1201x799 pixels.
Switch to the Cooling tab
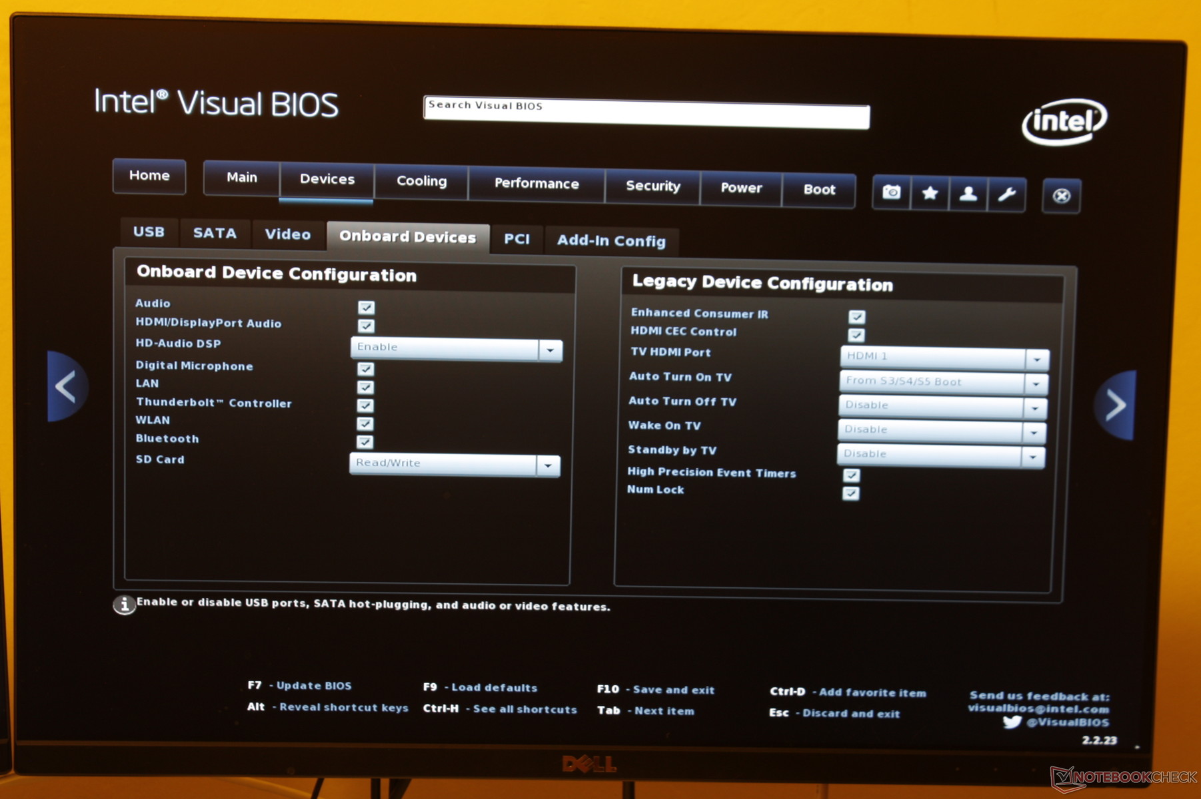(x=421, y=182)
